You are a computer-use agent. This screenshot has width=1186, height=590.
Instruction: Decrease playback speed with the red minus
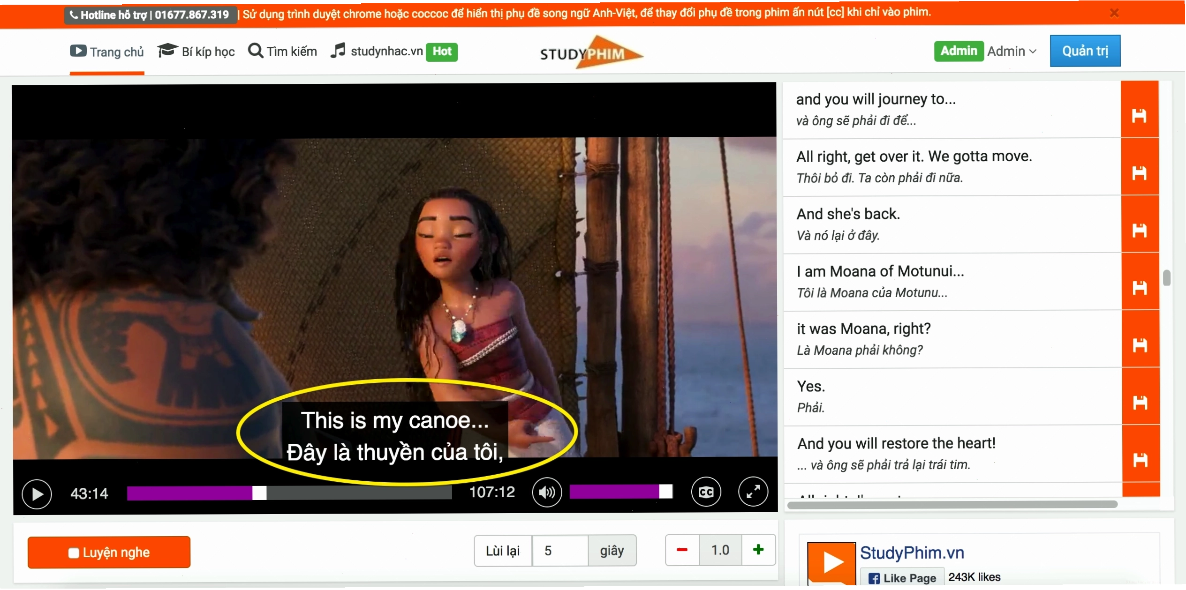682,550
